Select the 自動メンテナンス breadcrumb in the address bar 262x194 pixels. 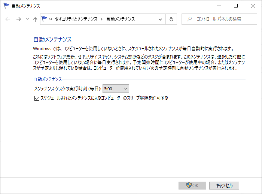120,19
